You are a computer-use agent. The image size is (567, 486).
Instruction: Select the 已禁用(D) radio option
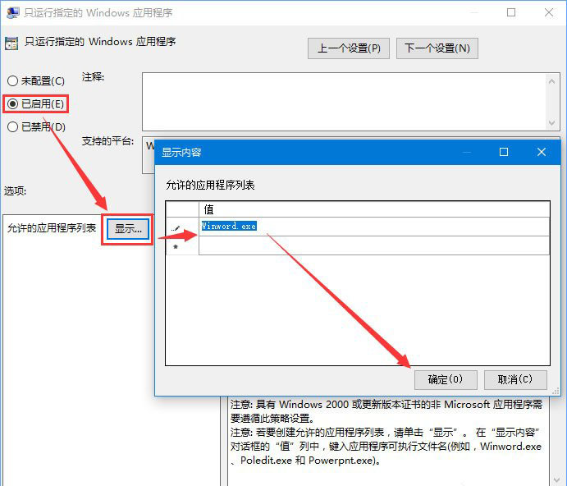36,126
